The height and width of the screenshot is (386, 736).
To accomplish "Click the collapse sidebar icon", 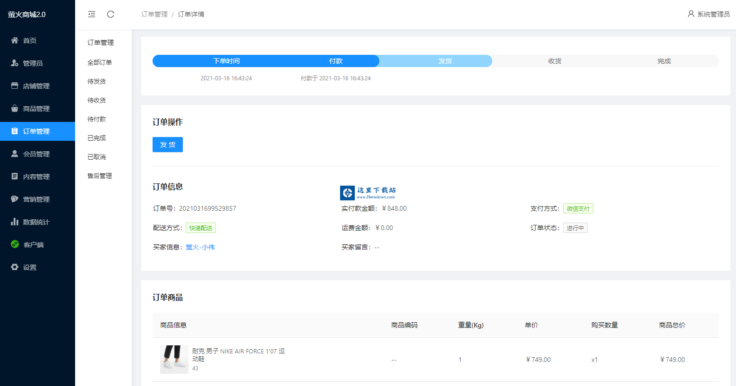I will 92,14.
